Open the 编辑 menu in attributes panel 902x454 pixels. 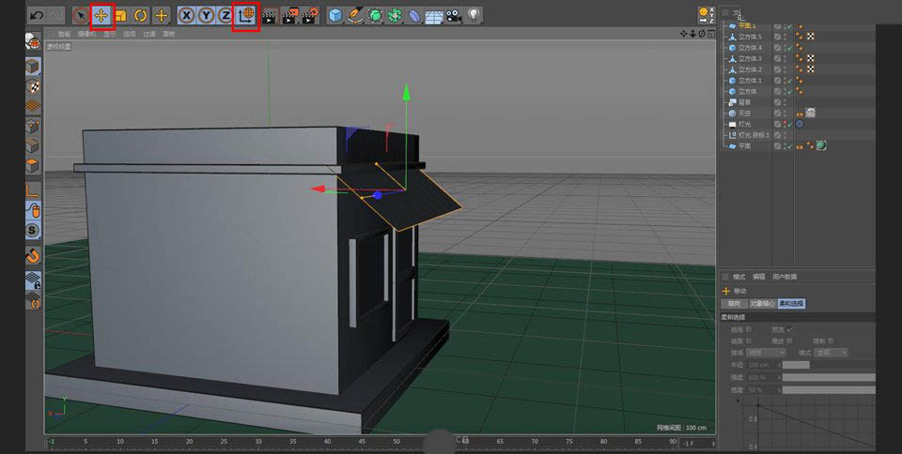(x=758, y=277)
